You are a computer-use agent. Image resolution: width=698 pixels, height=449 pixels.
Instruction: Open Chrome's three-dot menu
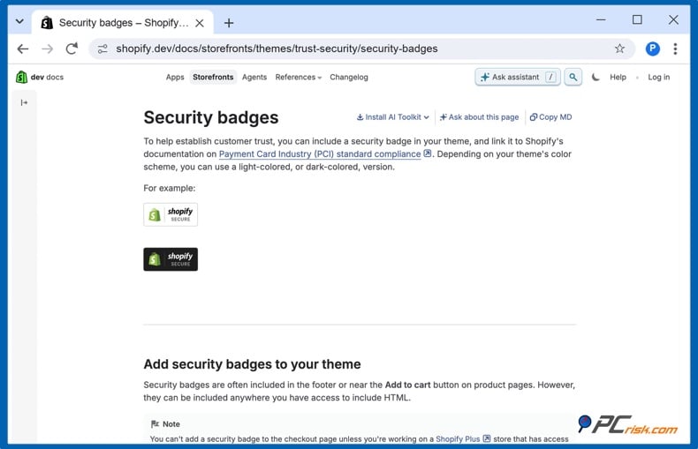[675, 49]
